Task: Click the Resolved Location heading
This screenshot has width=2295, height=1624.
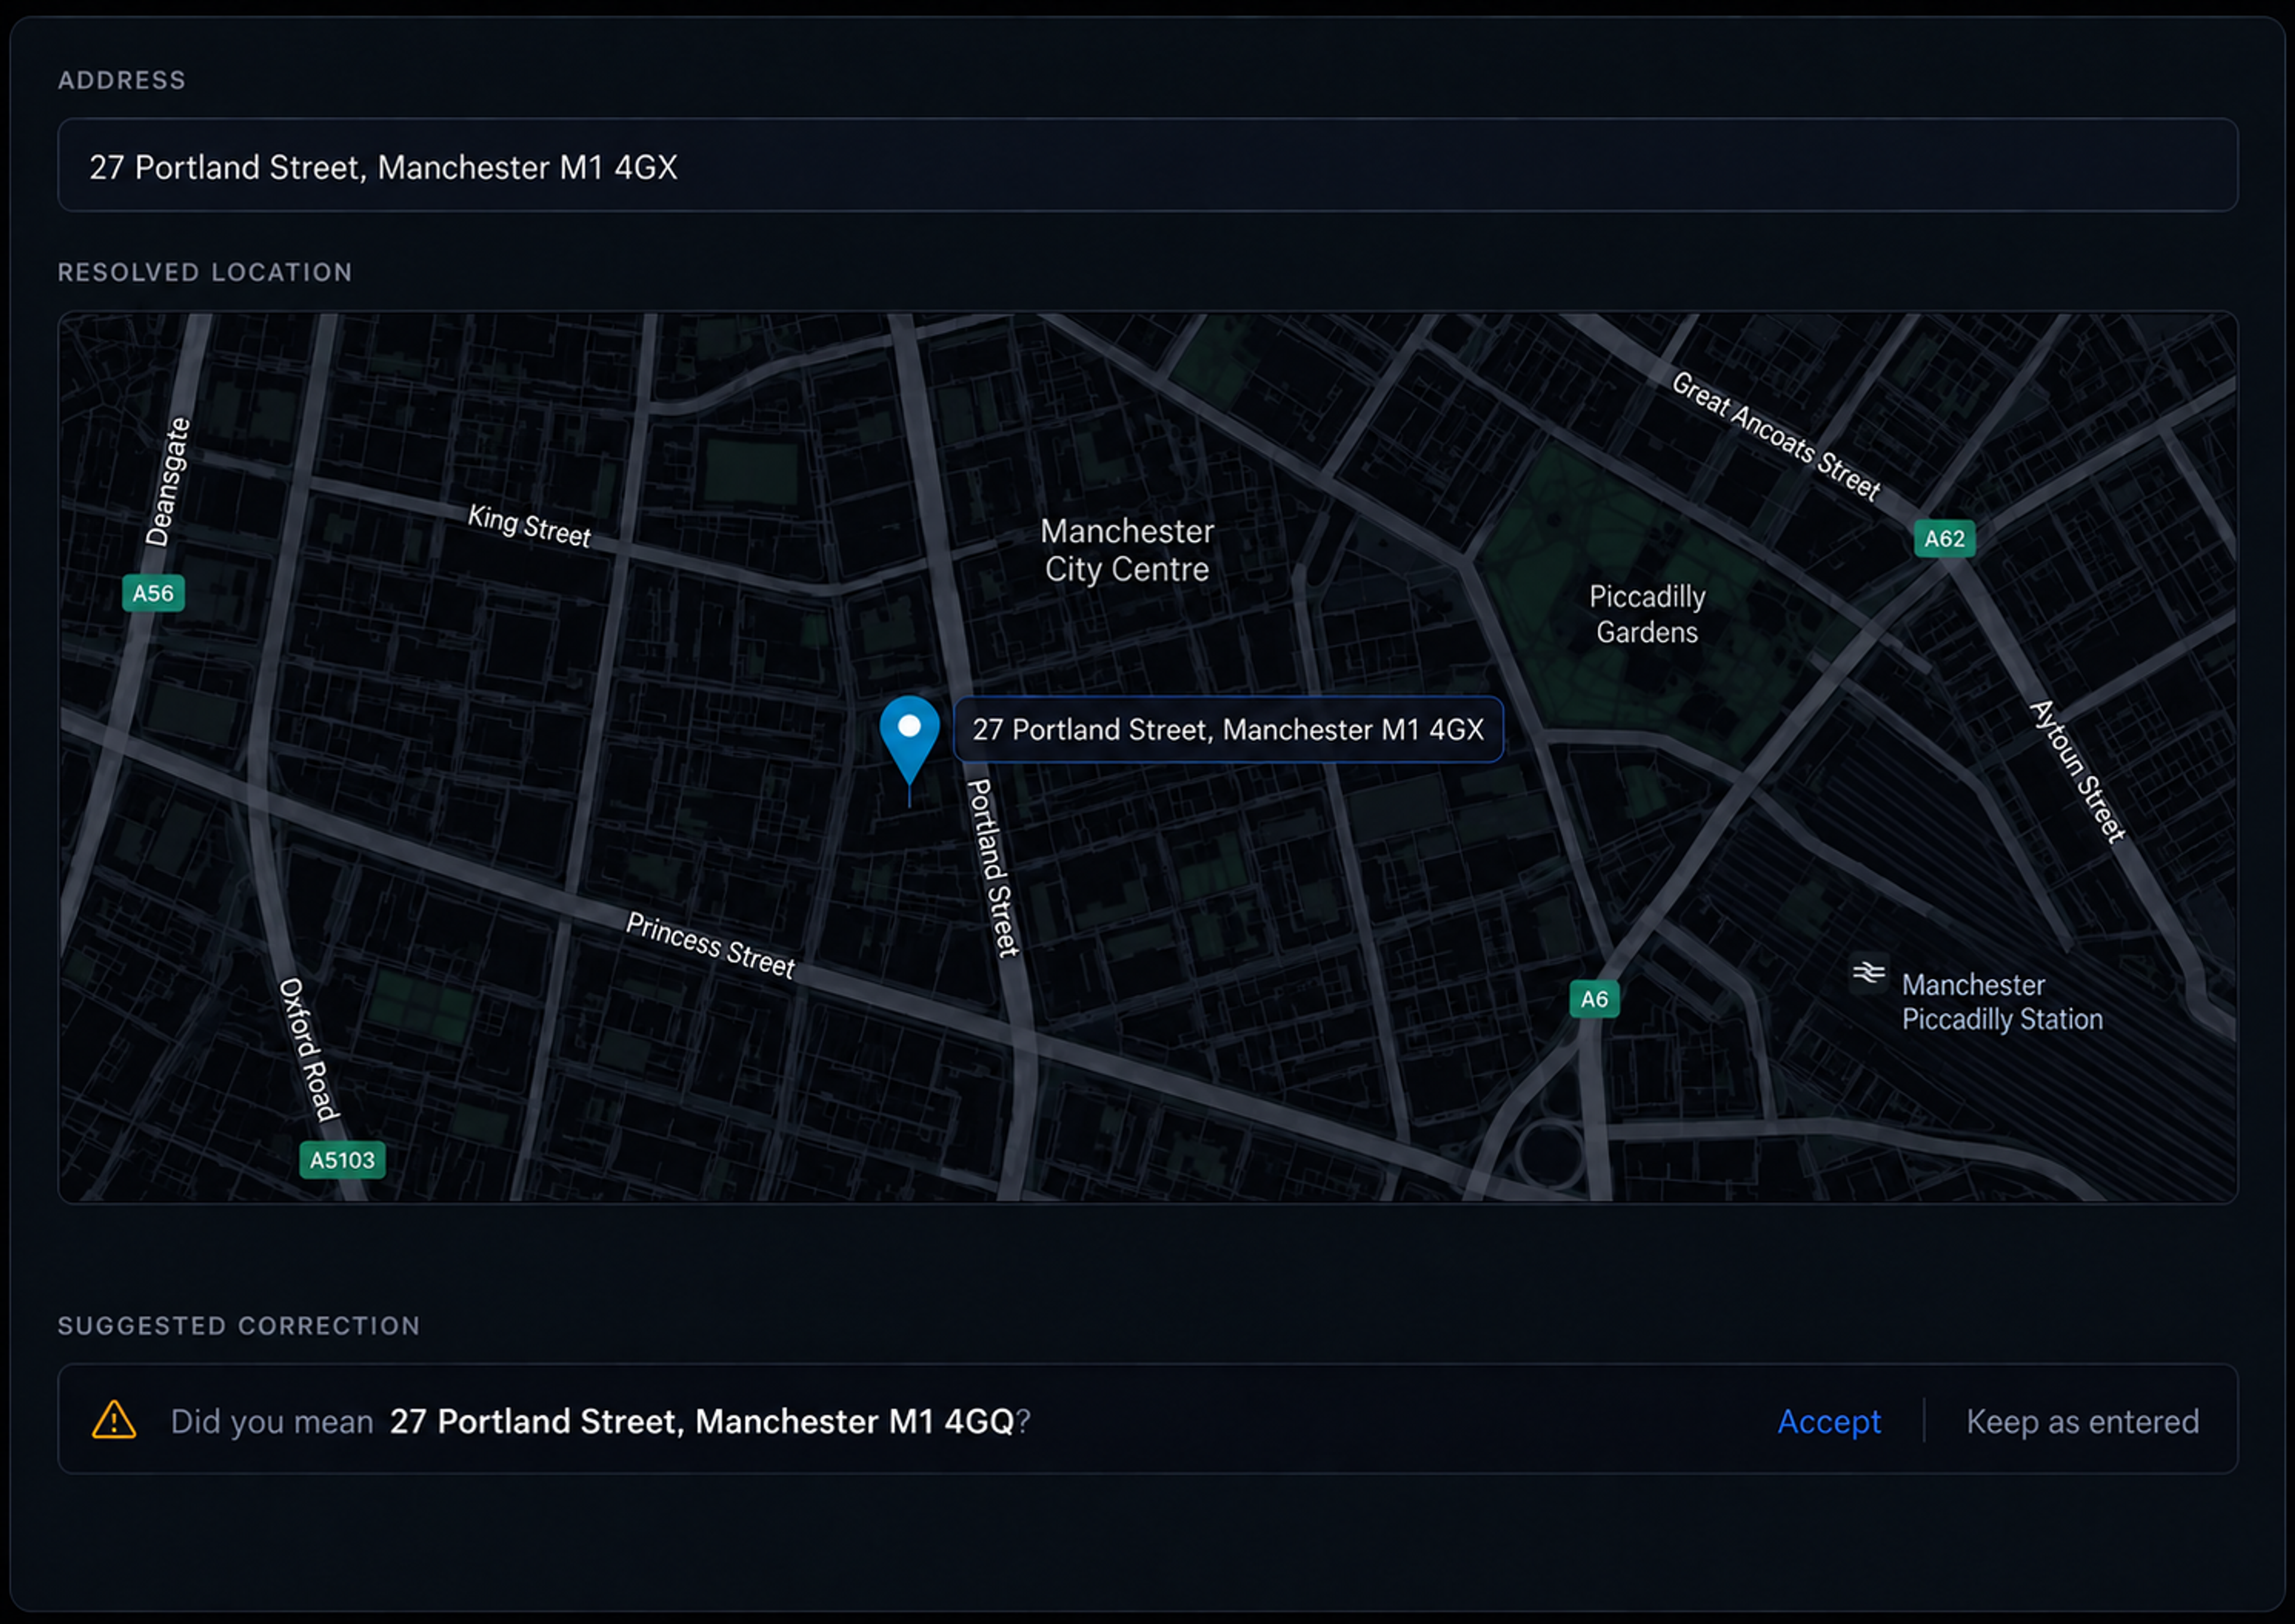Action: coord(205,272)
